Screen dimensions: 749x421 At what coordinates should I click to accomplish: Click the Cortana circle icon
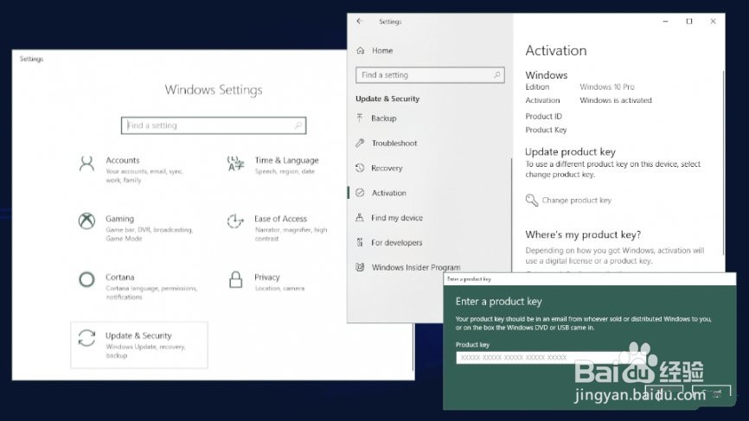click(x=86, y=279)
